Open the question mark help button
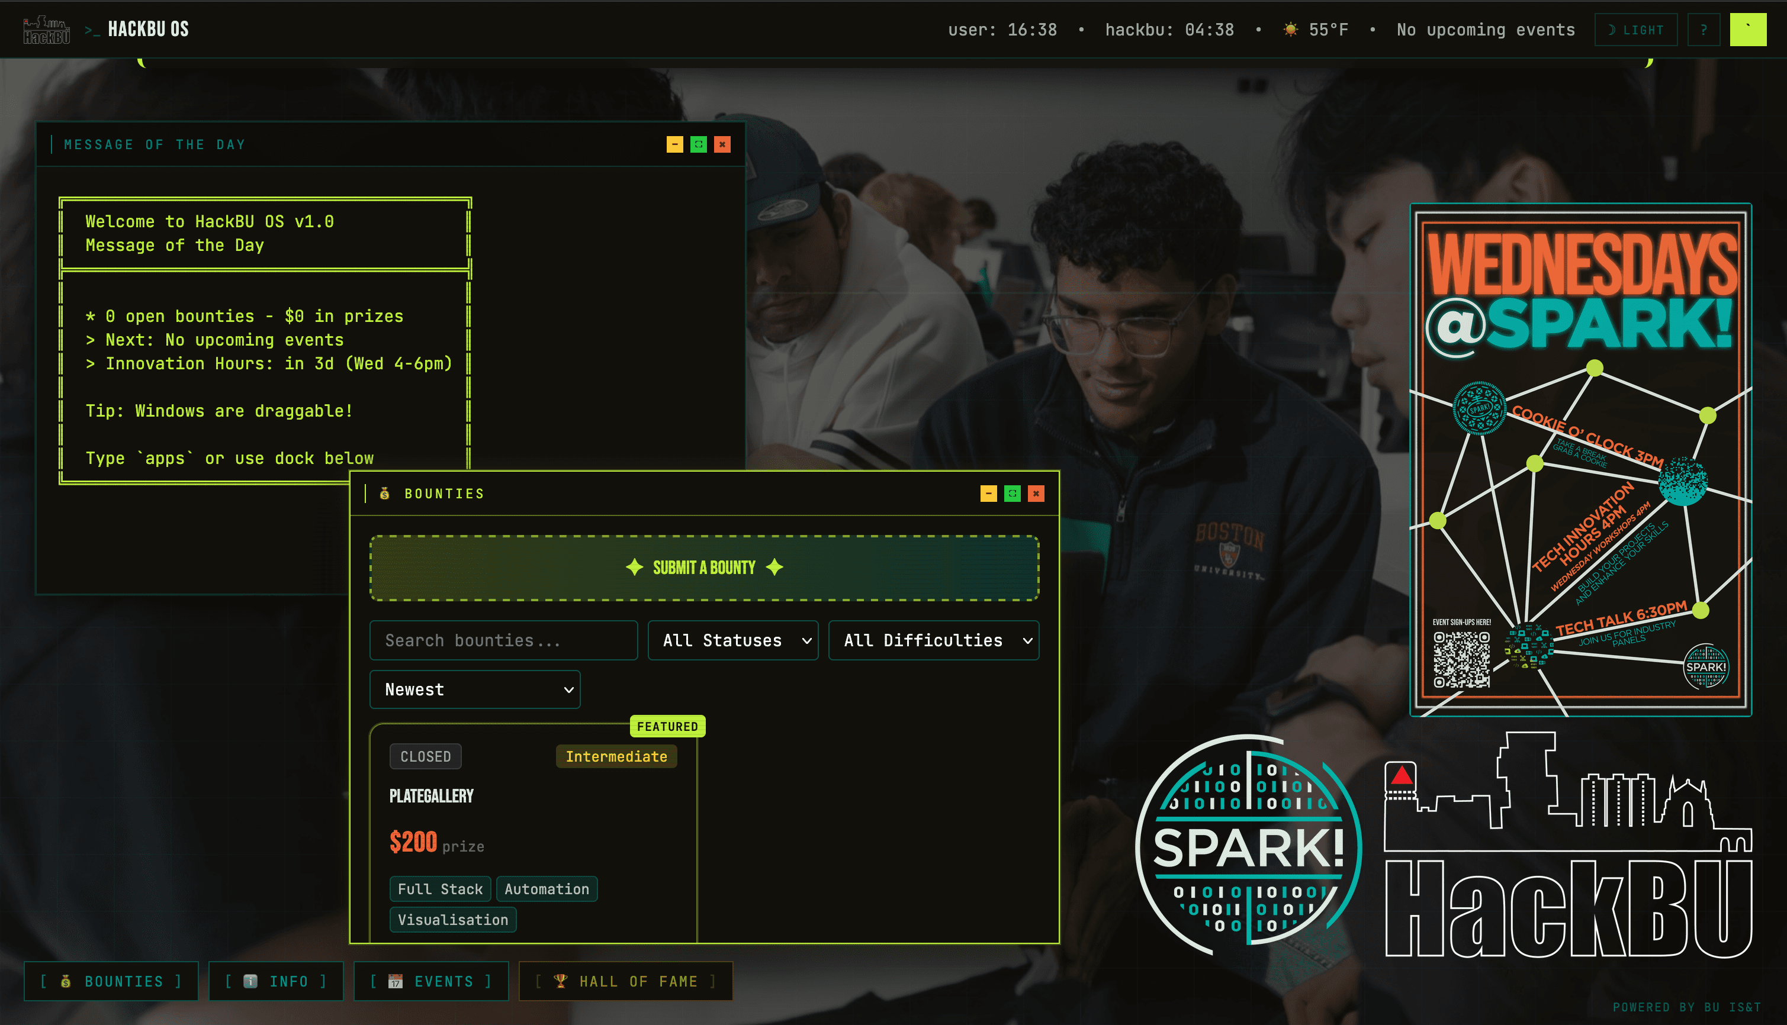Image resolution: width=1787 pixels, height=1025 pixels. [1703, 30]
